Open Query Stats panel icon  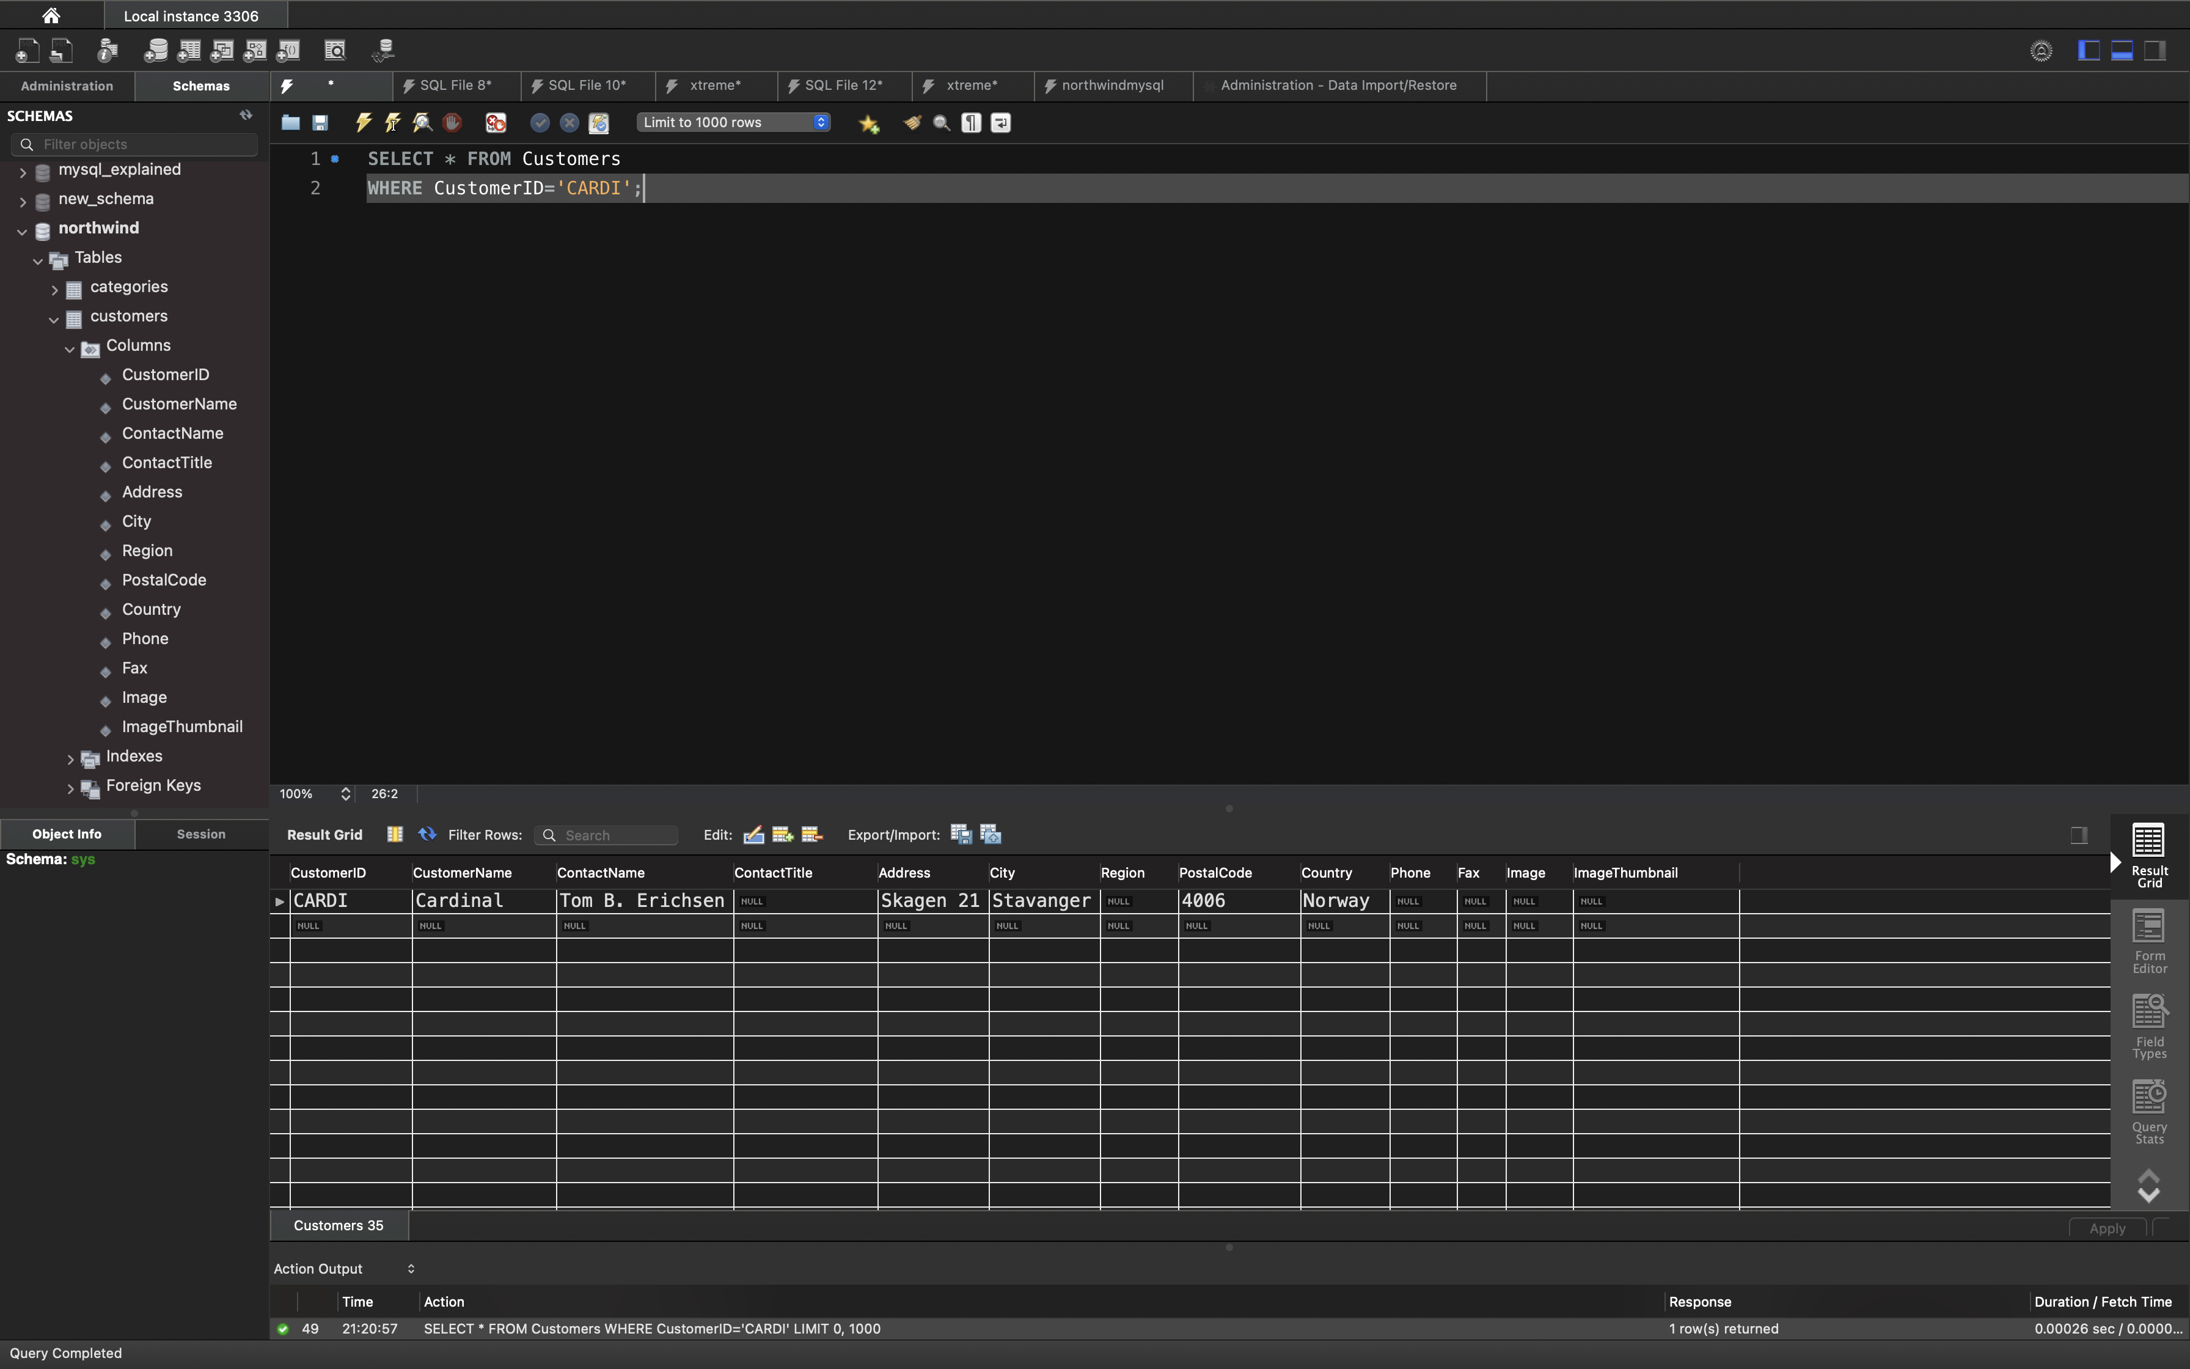pos(2148,1112)
